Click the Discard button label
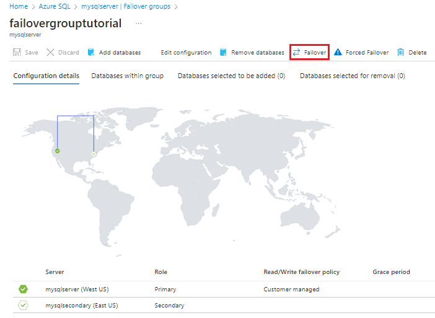Screen dimensions: 435x318 (x=69, y=53)
